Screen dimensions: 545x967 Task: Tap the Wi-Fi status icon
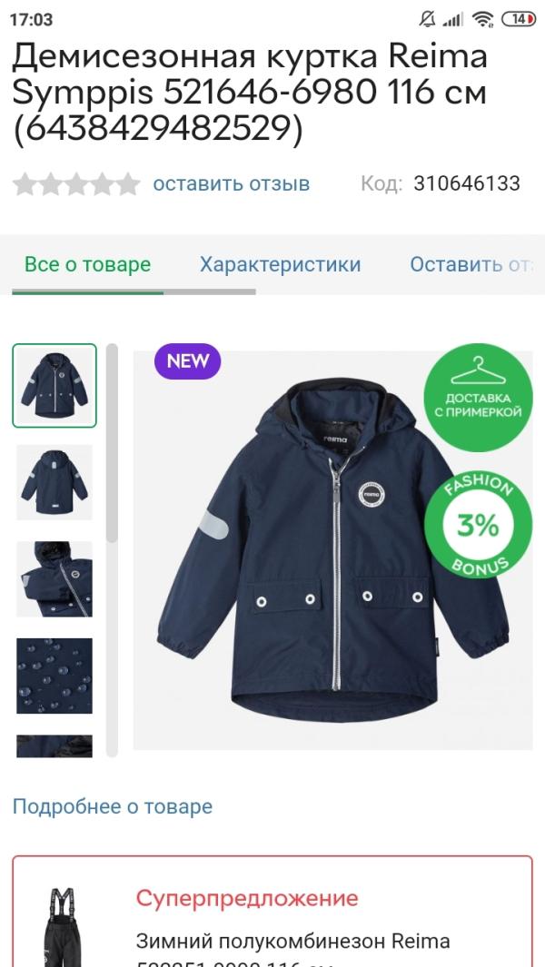pyautogui.click(x=482, y=20)
